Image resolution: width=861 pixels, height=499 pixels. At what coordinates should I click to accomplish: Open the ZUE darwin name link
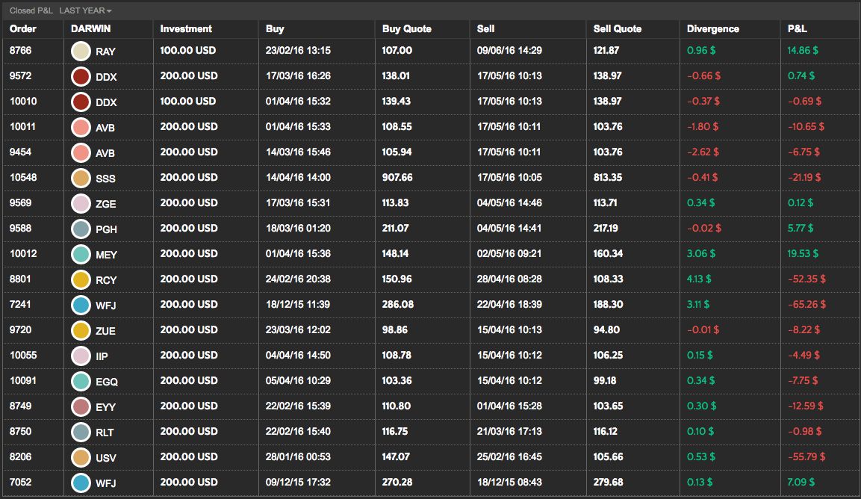[x=105, y=331]
